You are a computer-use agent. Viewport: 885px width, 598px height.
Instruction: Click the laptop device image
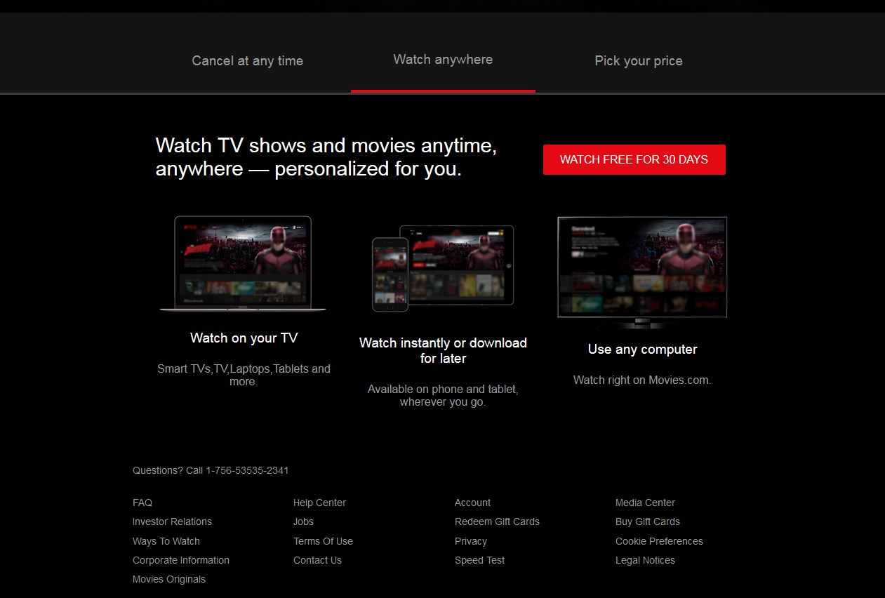coord(243,264)
